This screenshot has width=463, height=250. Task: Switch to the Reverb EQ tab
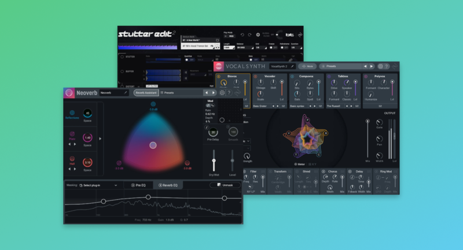(x=168, y=185)
